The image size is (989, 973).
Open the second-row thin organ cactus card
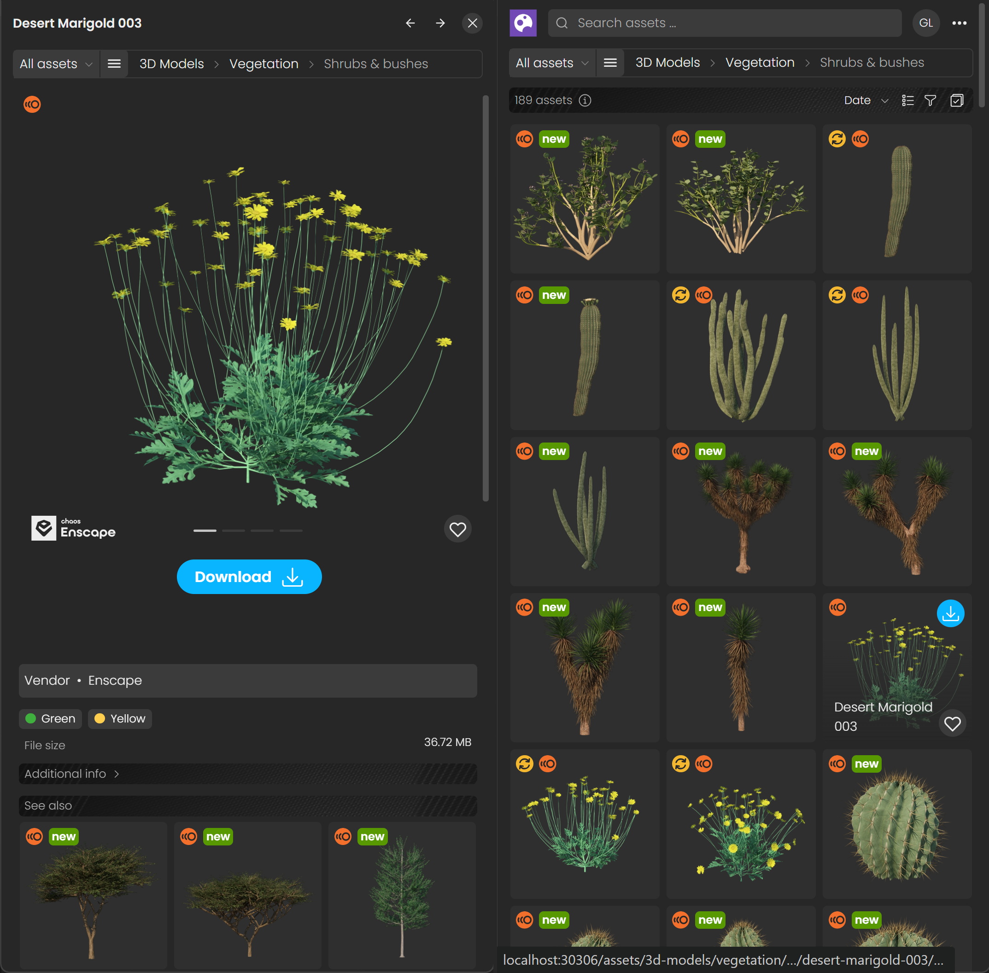tap(897, 355)
